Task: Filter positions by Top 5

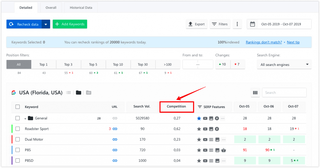Action: tap(93, 64)
